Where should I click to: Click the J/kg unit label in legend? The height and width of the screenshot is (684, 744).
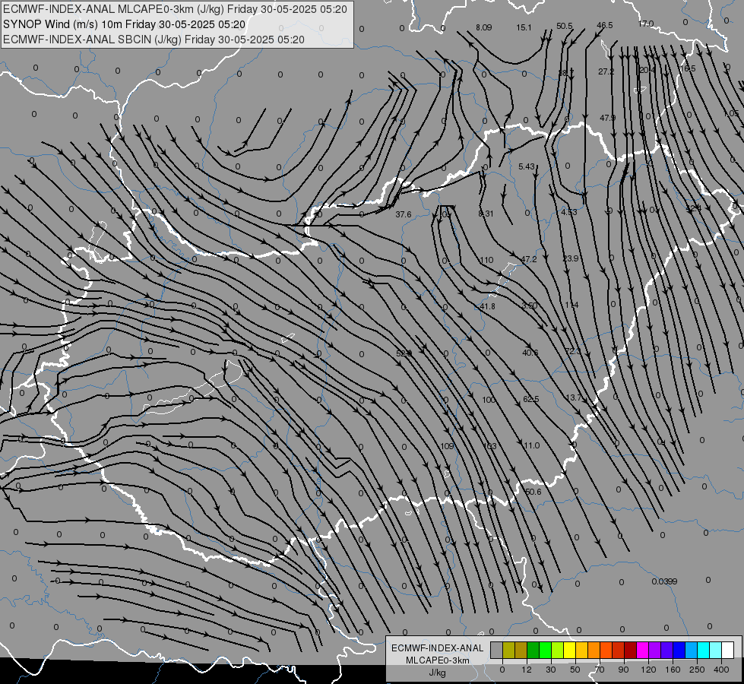click(438, 673)
